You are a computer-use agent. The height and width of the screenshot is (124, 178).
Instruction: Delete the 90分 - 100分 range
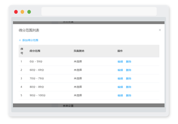129,95
